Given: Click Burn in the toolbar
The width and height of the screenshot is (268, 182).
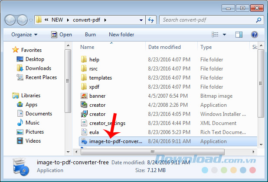Looking at the screenshot, I should (x=90, y=35).
